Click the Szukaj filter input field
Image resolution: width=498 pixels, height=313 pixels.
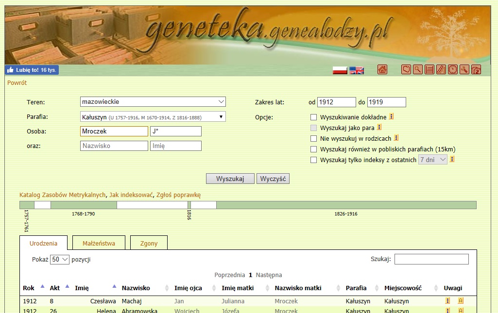click(x=431, y=259)
